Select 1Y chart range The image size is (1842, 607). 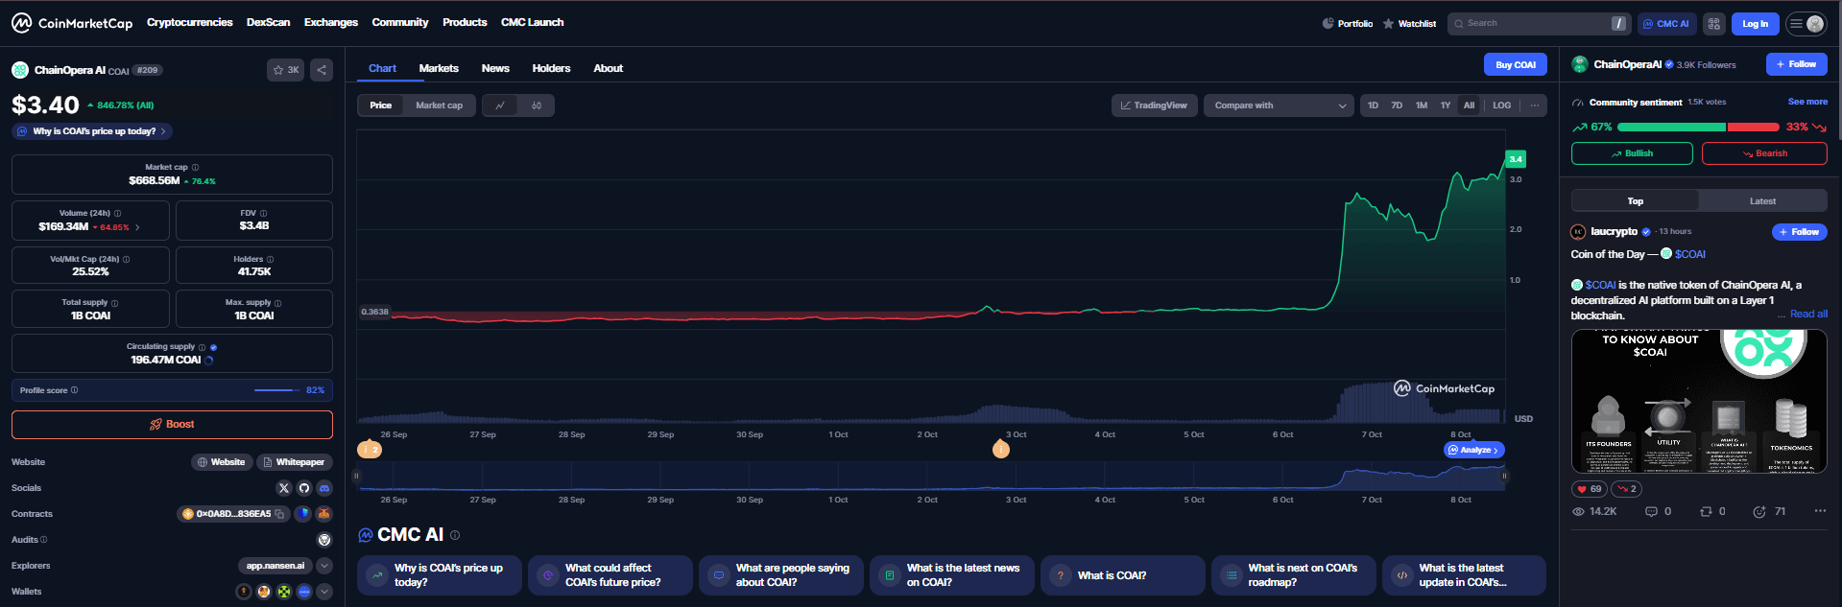[x=1446, y=105]
